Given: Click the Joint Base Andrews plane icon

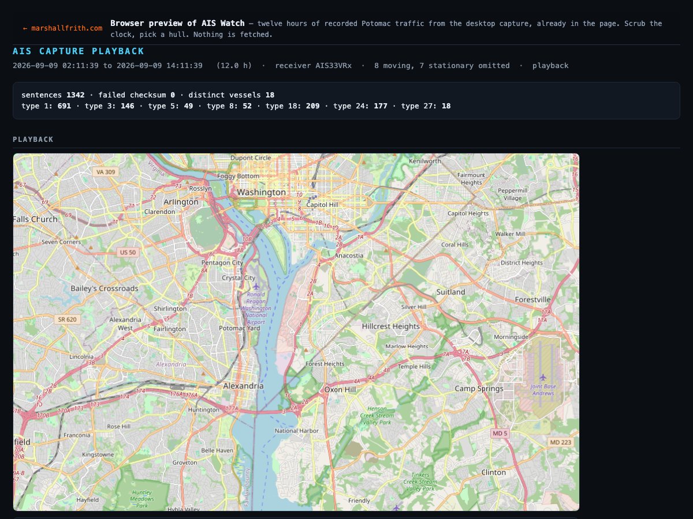Looking at the screenshot, I should pos(542,378).
